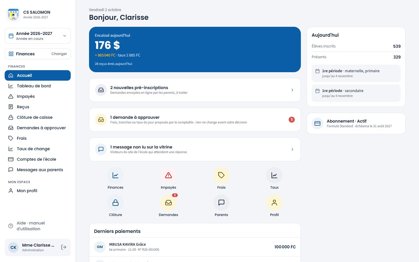Viewport: 419px width, 262px height.
Task: Open Taux de change in the sidebar
Action: [38, 149]
